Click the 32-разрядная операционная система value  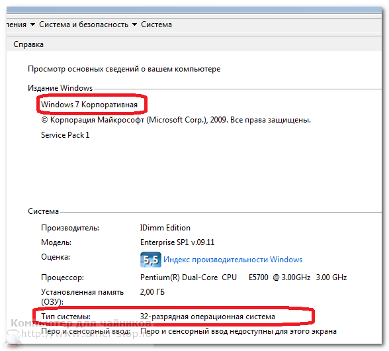point(208,317)
